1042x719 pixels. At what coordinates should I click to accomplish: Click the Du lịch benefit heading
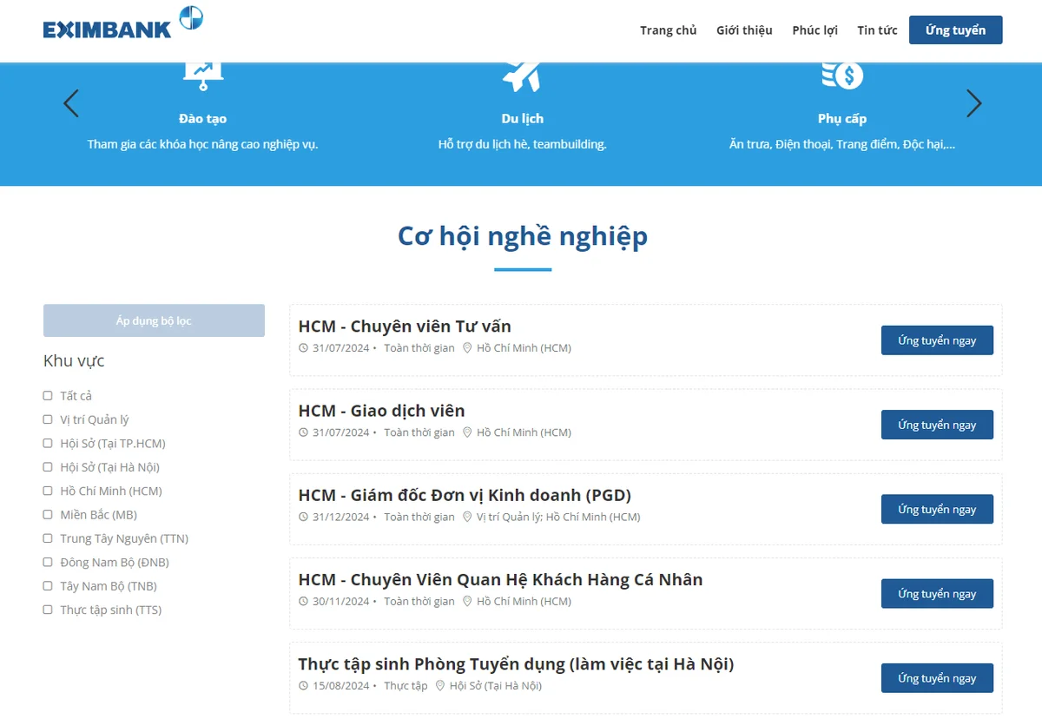[522, 118]
